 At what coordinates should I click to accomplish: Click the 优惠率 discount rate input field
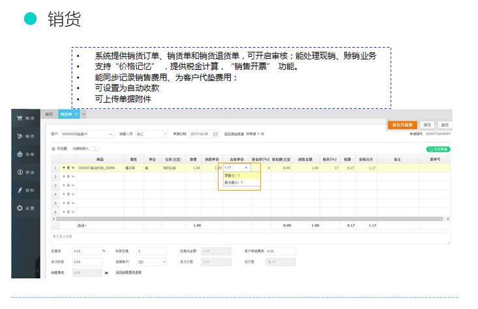(86, 251)
